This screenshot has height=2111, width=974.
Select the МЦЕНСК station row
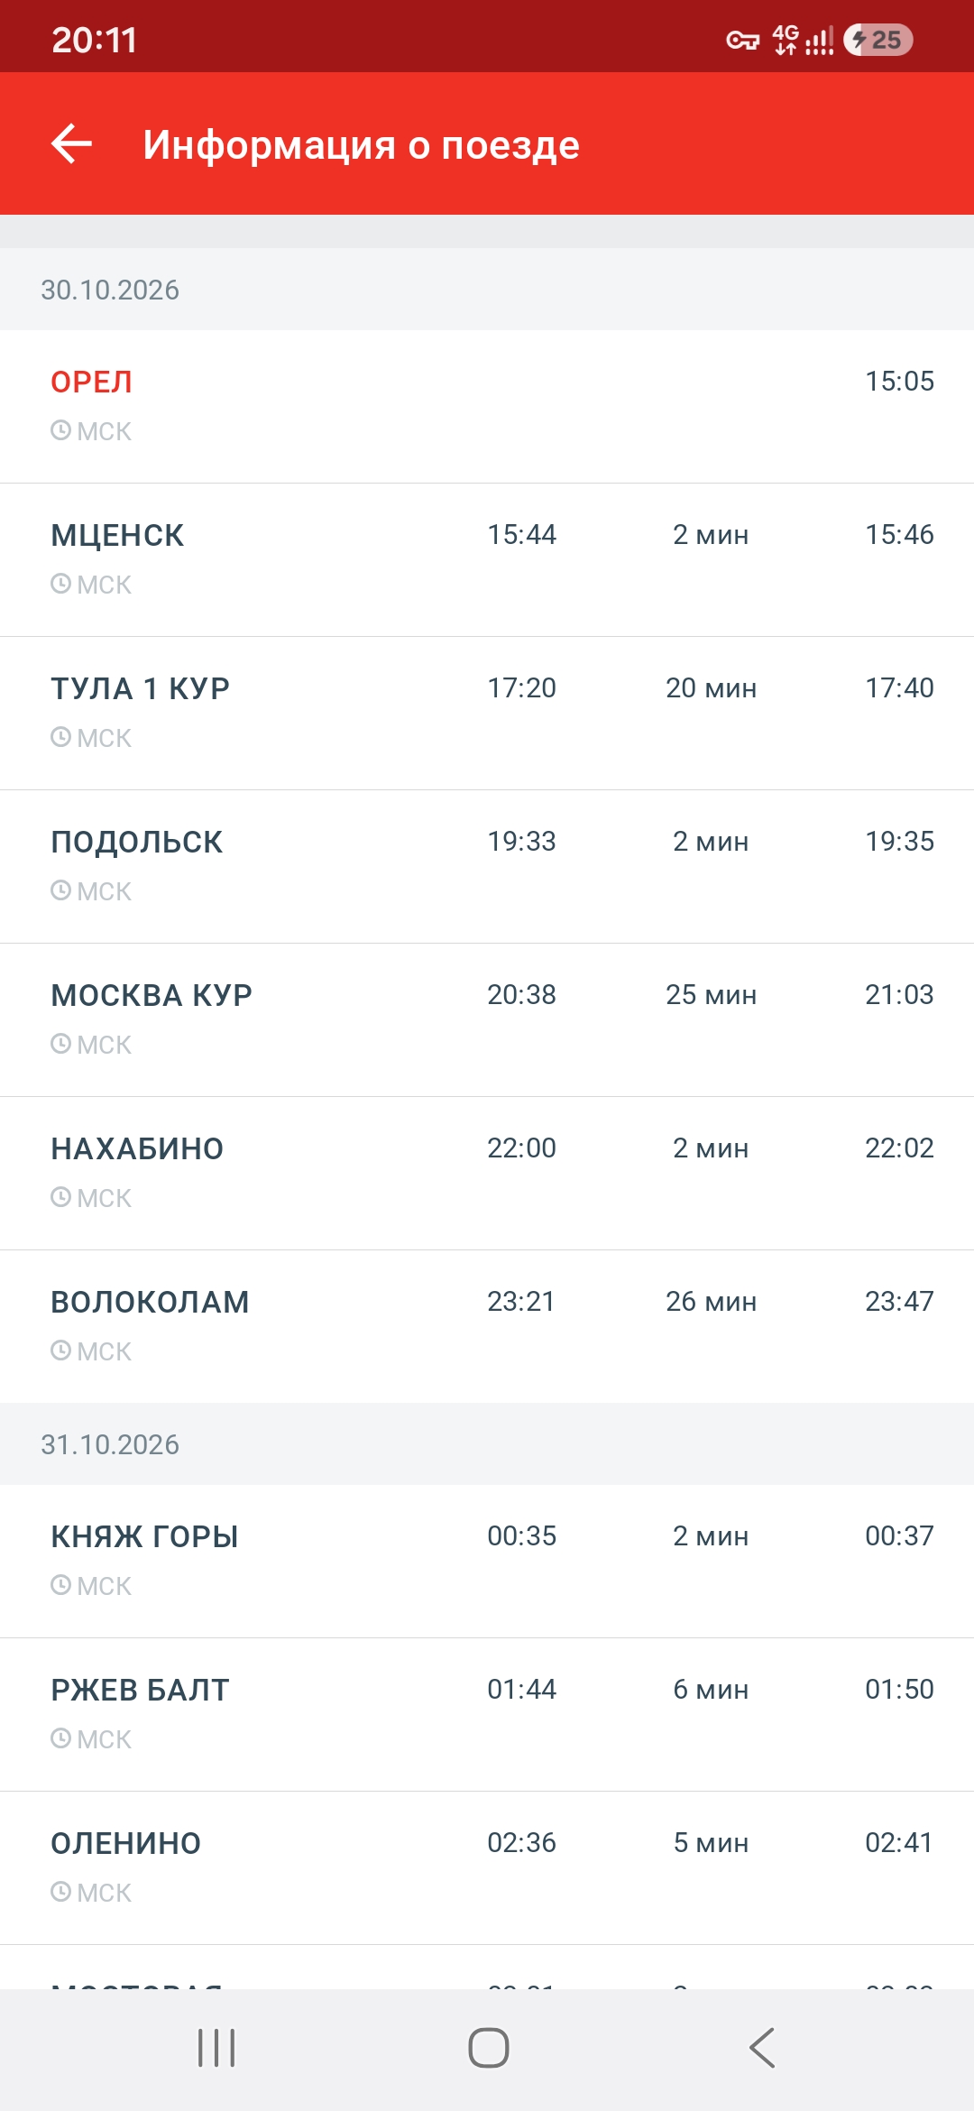click(487, 560)
